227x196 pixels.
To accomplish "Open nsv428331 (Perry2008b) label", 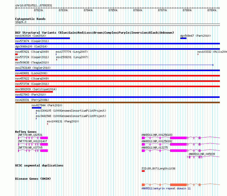I will coord(32,100).
